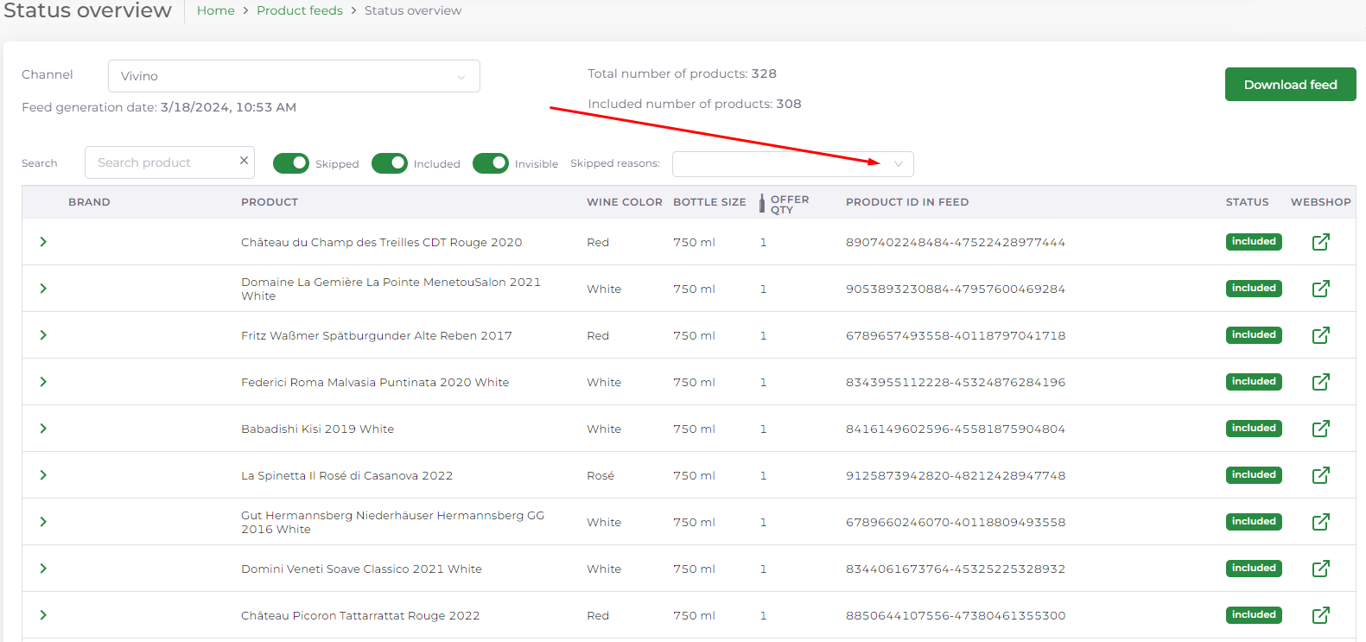Image resolution: width=1366 pixels, height=642 pixels.
Task: Open webshop link for Babadishi Kisi 2019
Action: point(1320,429)
